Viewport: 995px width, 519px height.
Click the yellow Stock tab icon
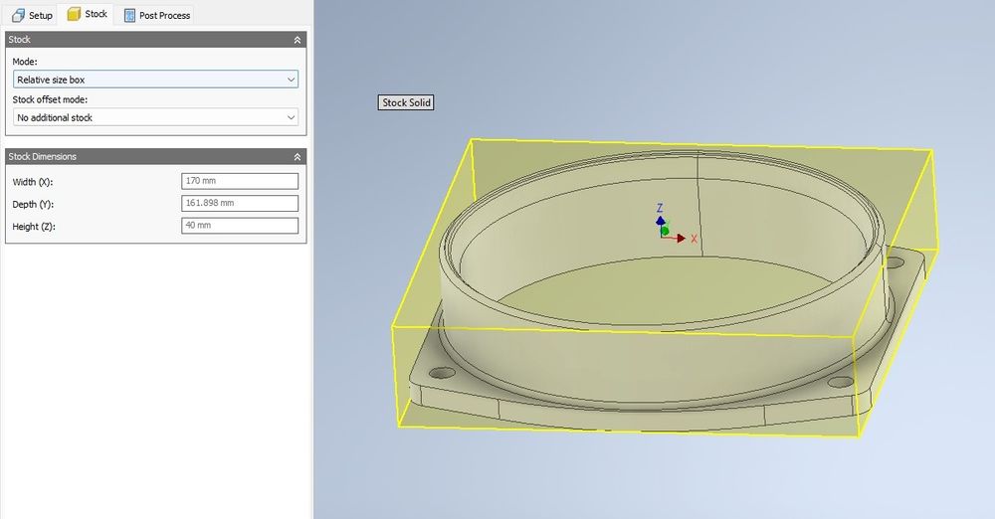tap(74, 14)
